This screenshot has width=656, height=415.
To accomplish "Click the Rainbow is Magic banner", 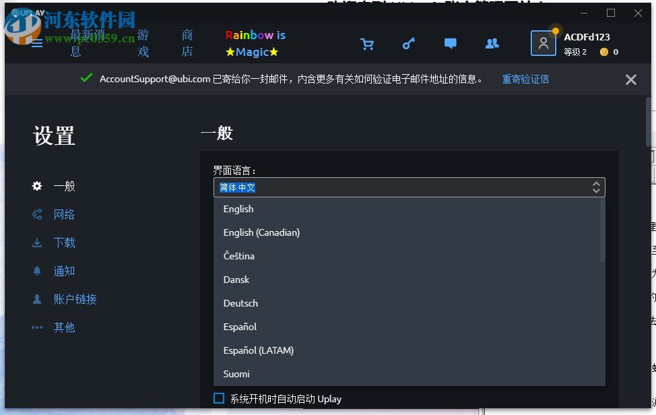I will point(254,43).
